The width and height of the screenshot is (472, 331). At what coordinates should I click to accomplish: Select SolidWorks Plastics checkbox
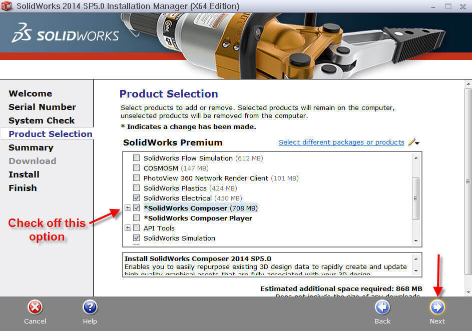(136, 188)
